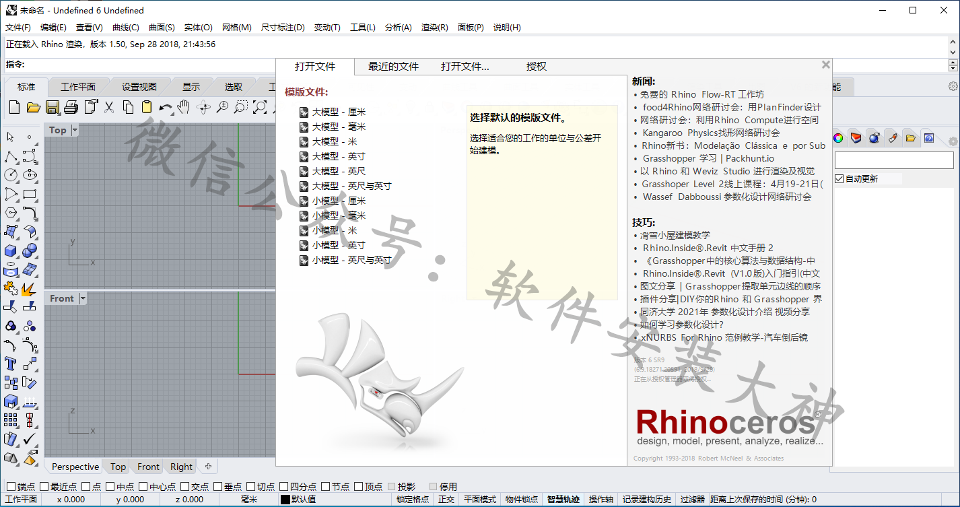Select the rectangular Array tool
This screenshot has width=960, height=507.
click(11, 421)
